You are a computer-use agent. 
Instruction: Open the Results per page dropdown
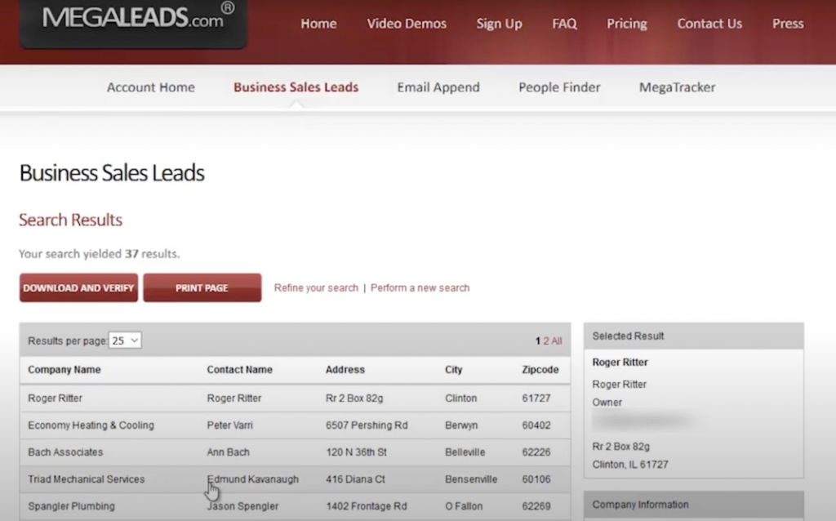pyautogui.click(x=125, y=341)
